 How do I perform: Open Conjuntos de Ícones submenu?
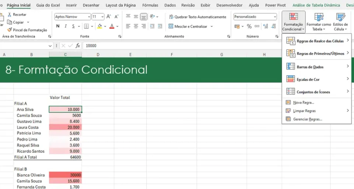[317, 92]
